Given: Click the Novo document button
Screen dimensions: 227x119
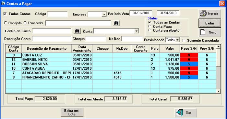Looking at the screenshot, I should pos(209,33).
